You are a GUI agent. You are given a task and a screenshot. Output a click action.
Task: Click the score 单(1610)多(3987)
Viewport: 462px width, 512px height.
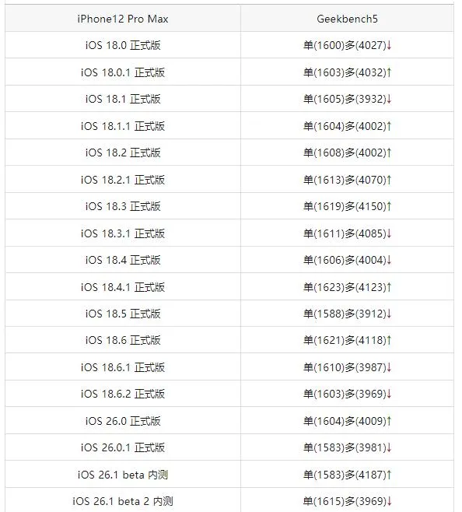345,367
